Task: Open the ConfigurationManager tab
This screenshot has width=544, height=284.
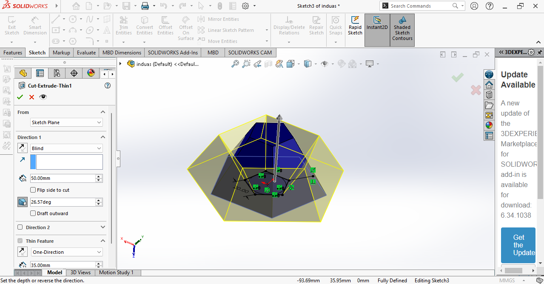Action: 57,73
